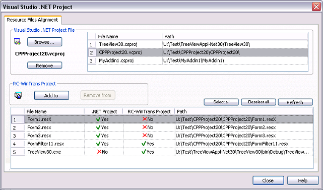The image size is (323, 190).
Task: Click the RC-WinTrans project documents icon
Action: pyautogui.click(x=18, y=95)
